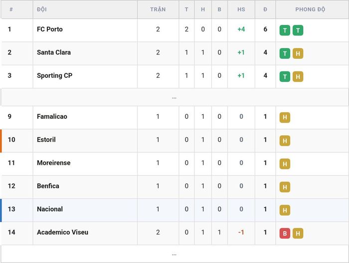The width and height of the screenshot is (349, 263).
Task: Open the Academico Viseu team link
Action: pos(62,232)
